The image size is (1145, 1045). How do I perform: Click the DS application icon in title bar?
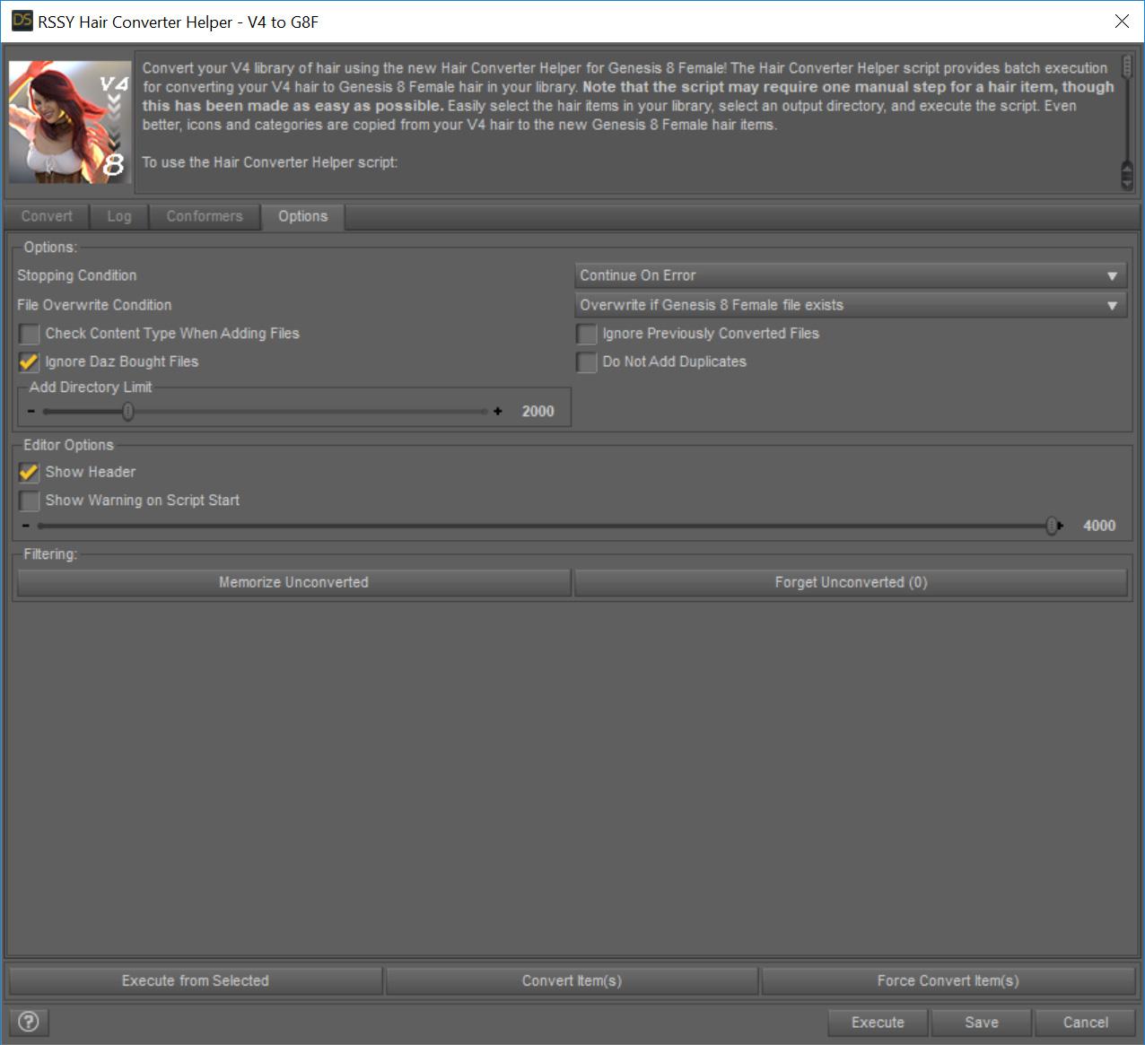pyautogui.click(x=22, y=21)
